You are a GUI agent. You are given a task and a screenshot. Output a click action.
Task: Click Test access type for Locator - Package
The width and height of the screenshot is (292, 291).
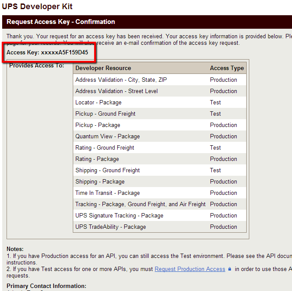coord(215,102)
